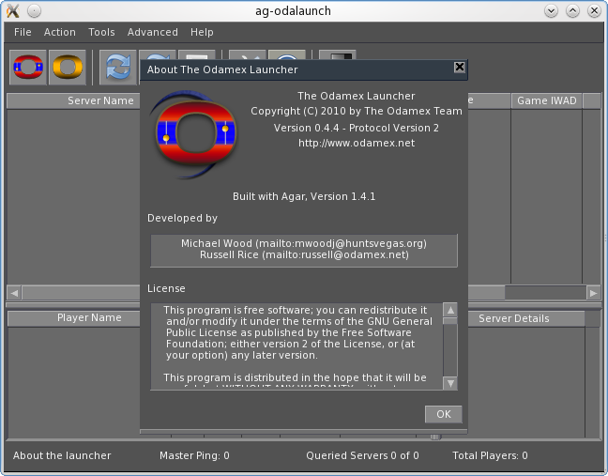Open the Help menu

[x=202, y=32]
